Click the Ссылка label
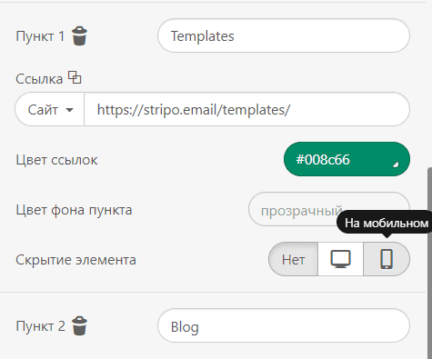This screenshot has width=432, height=359. [39, 79]
